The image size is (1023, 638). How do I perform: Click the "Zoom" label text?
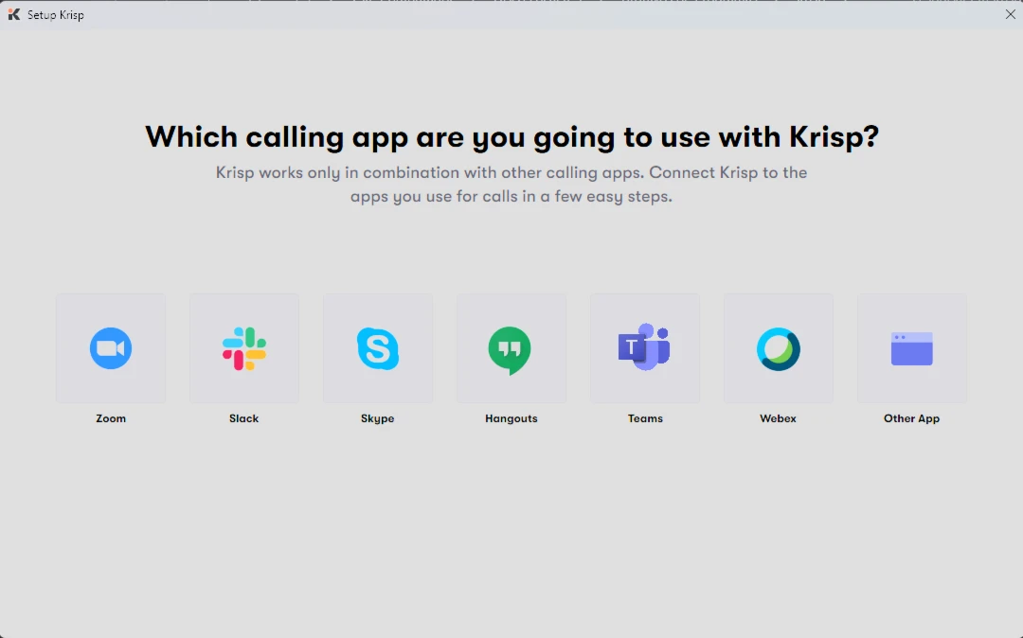111,418
